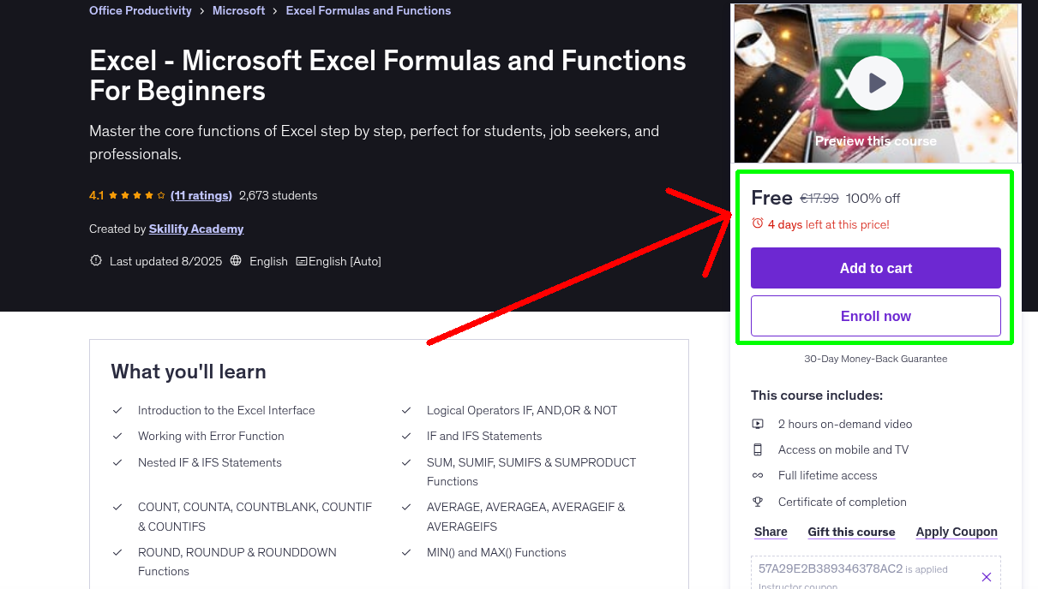Viewport: 1038px width, 589px height.
Task: Select Gift this course
Action: pos(851,532)
